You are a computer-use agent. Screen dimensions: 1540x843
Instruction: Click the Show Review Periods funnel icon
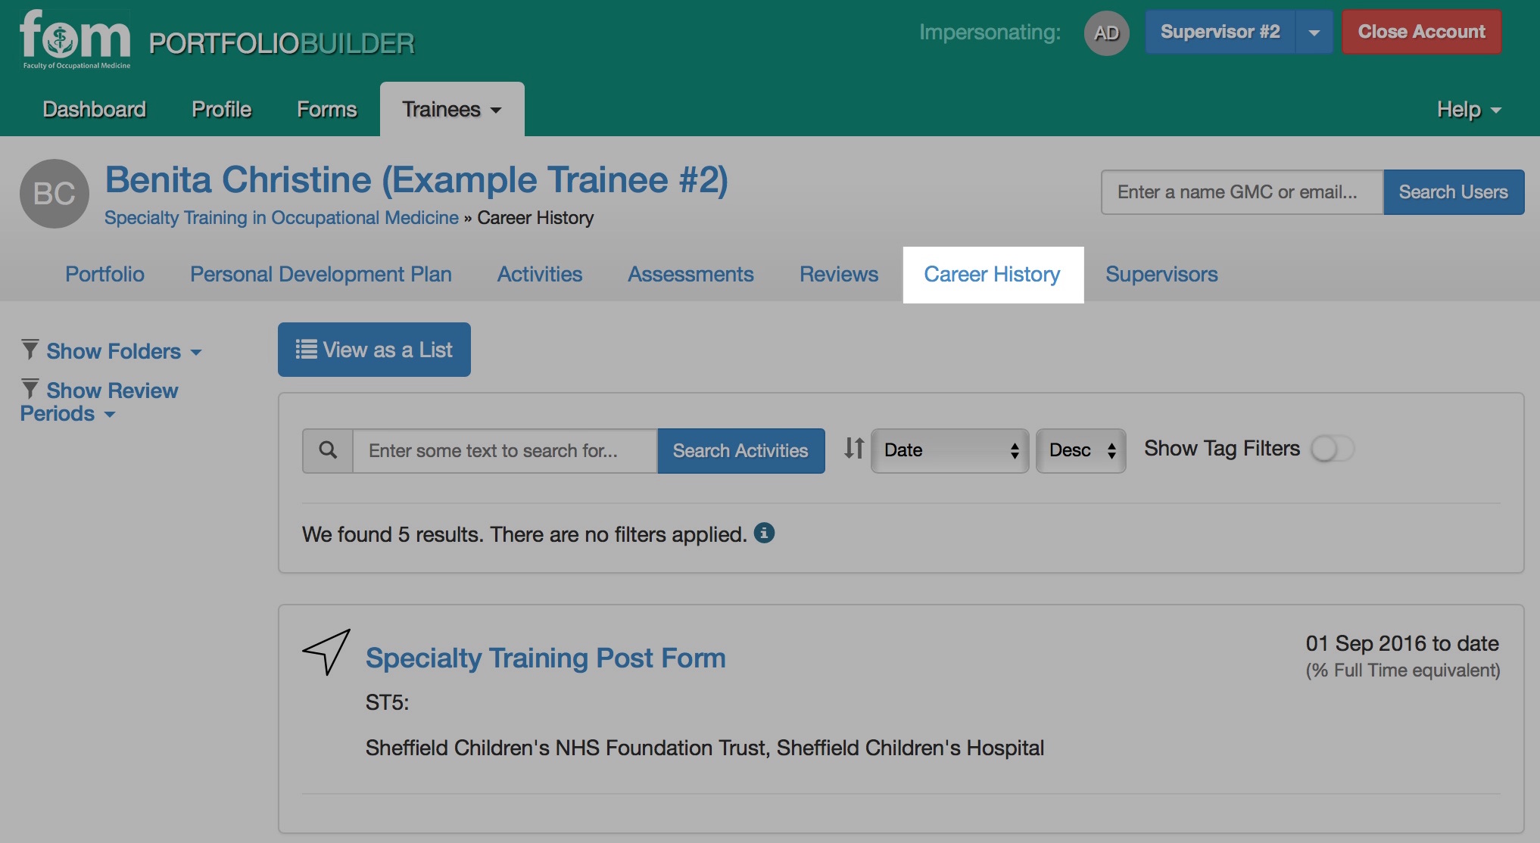click(x=30, y=389)
